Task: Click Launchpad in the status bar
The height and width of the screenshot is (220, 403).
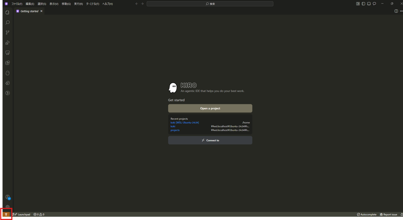Action: pyautogui.click(x=22, y=214)
